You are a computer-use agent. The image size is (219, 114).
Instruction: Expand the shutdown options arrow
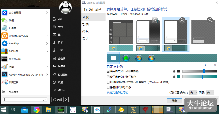(x=66, y=99)
